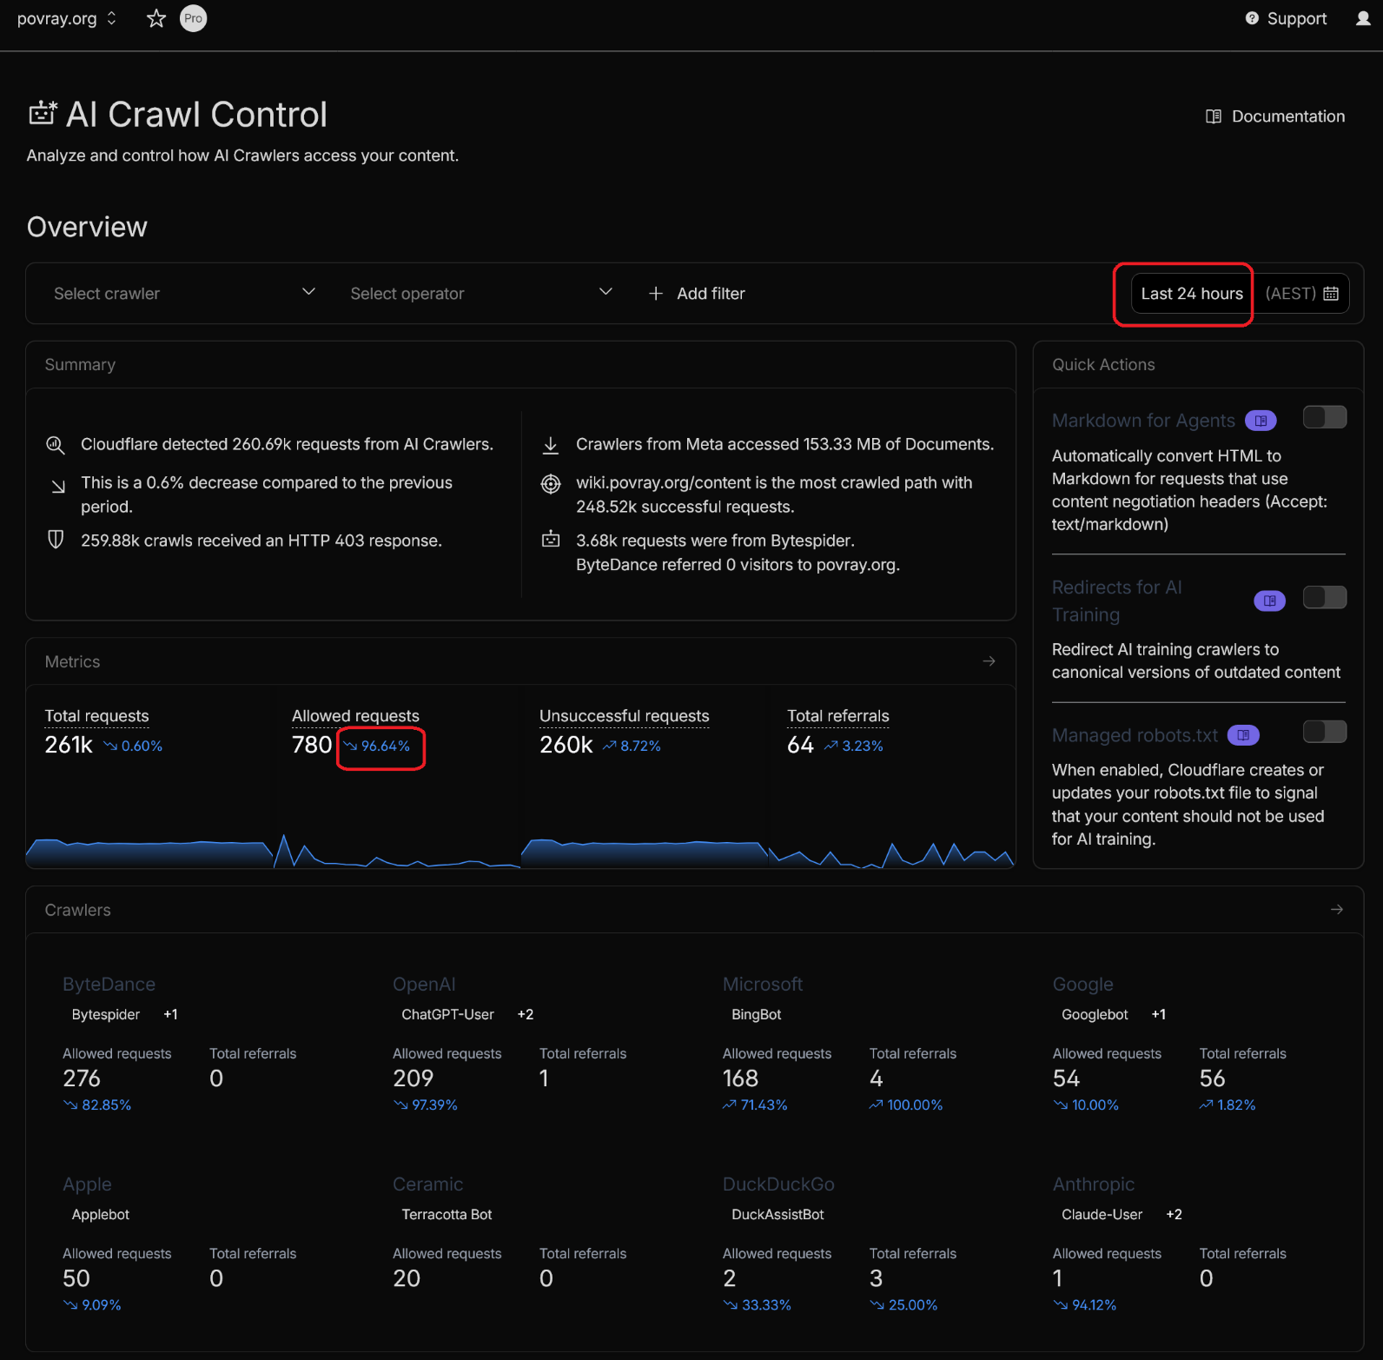Open the Redirects for AI Training docs badge
The width and height of the screenshot is (1383, 1360).
click(x=1269, y=600)
